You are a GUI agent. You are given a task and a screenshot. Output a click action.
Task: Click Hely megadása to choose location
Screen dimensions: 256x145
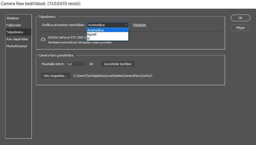pos(55,76)
